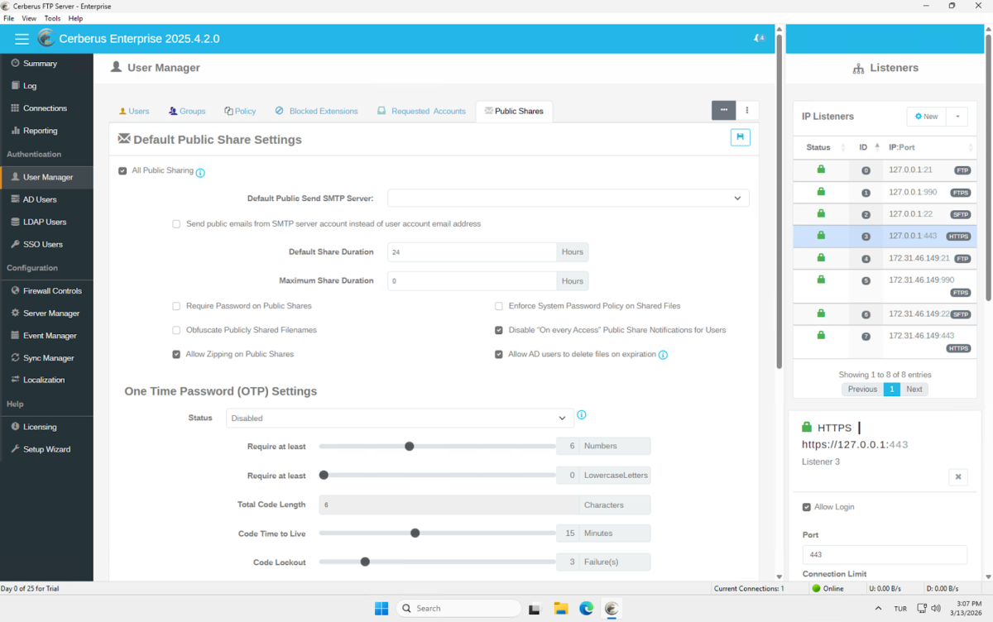Click the info icon beside All Public Sharing
The image size is (993, 622).
(200, 173)
